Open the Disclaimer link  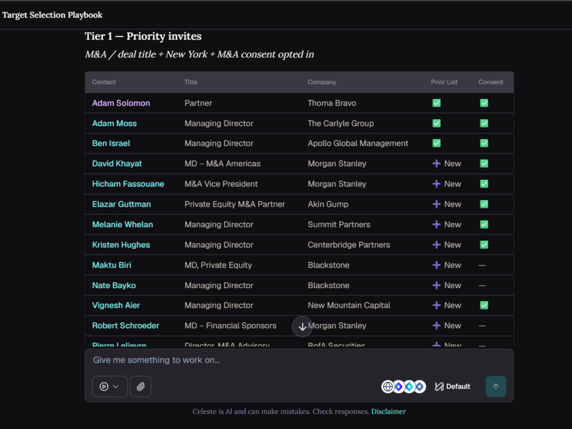pos(388,412)
